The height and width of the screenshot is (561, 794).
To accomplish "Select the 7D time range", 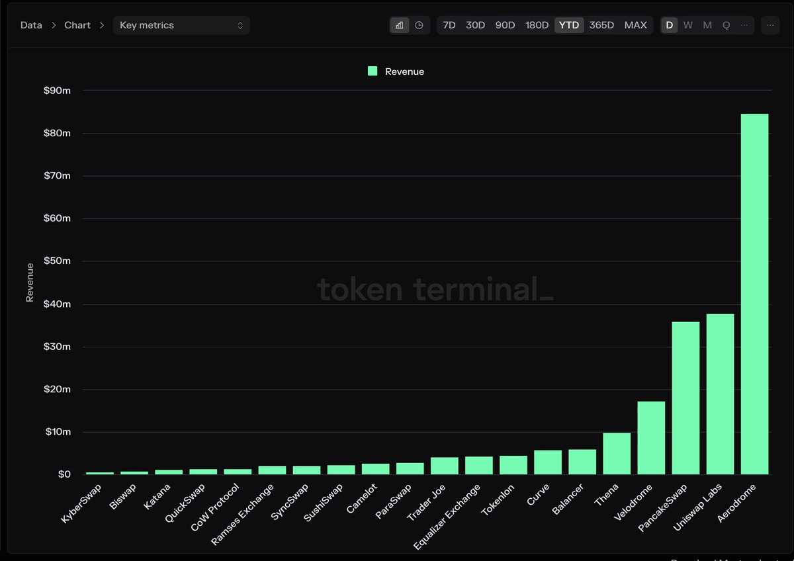I will point(449,25).
